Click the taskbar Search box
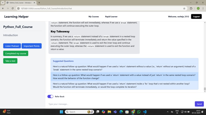 tap(79, 112)
